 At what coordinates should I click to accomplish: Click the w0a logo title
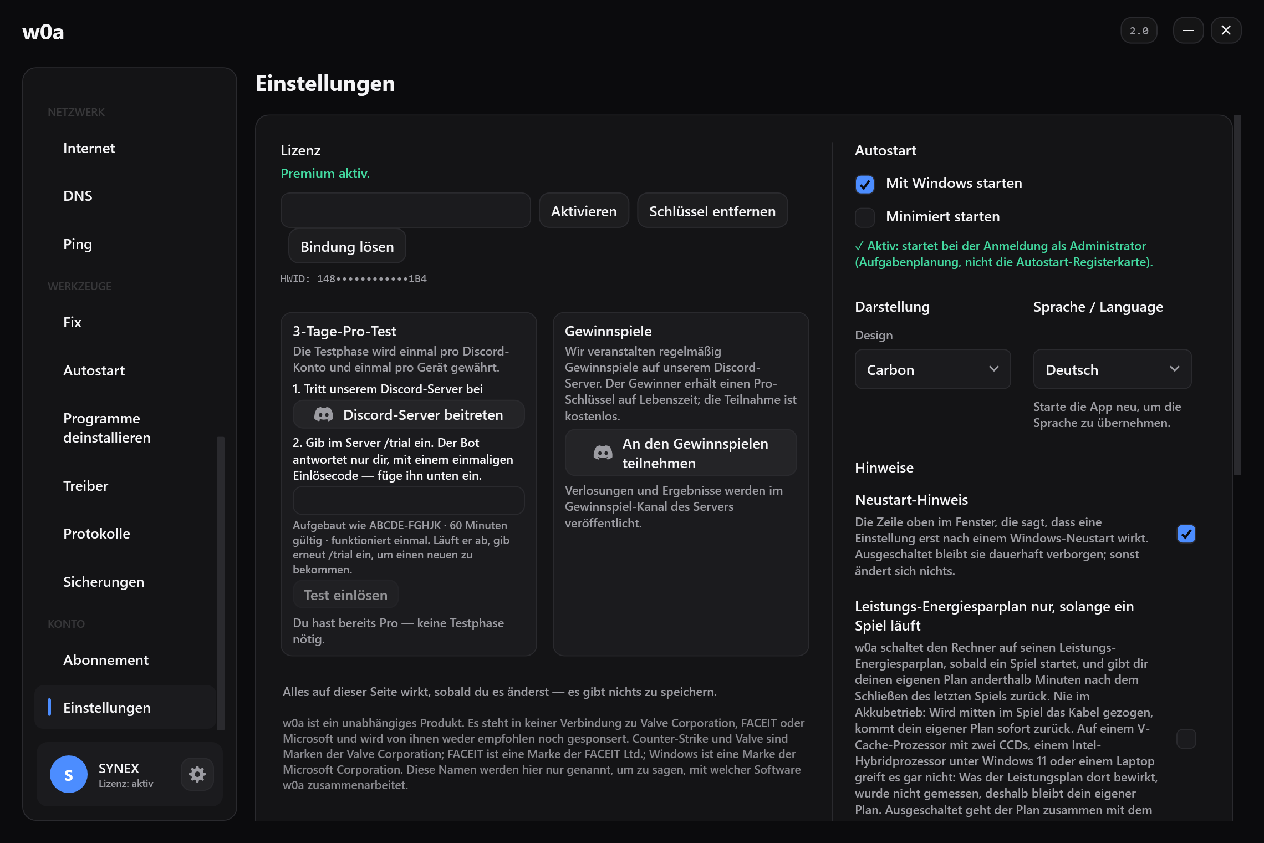click(43, 32)
